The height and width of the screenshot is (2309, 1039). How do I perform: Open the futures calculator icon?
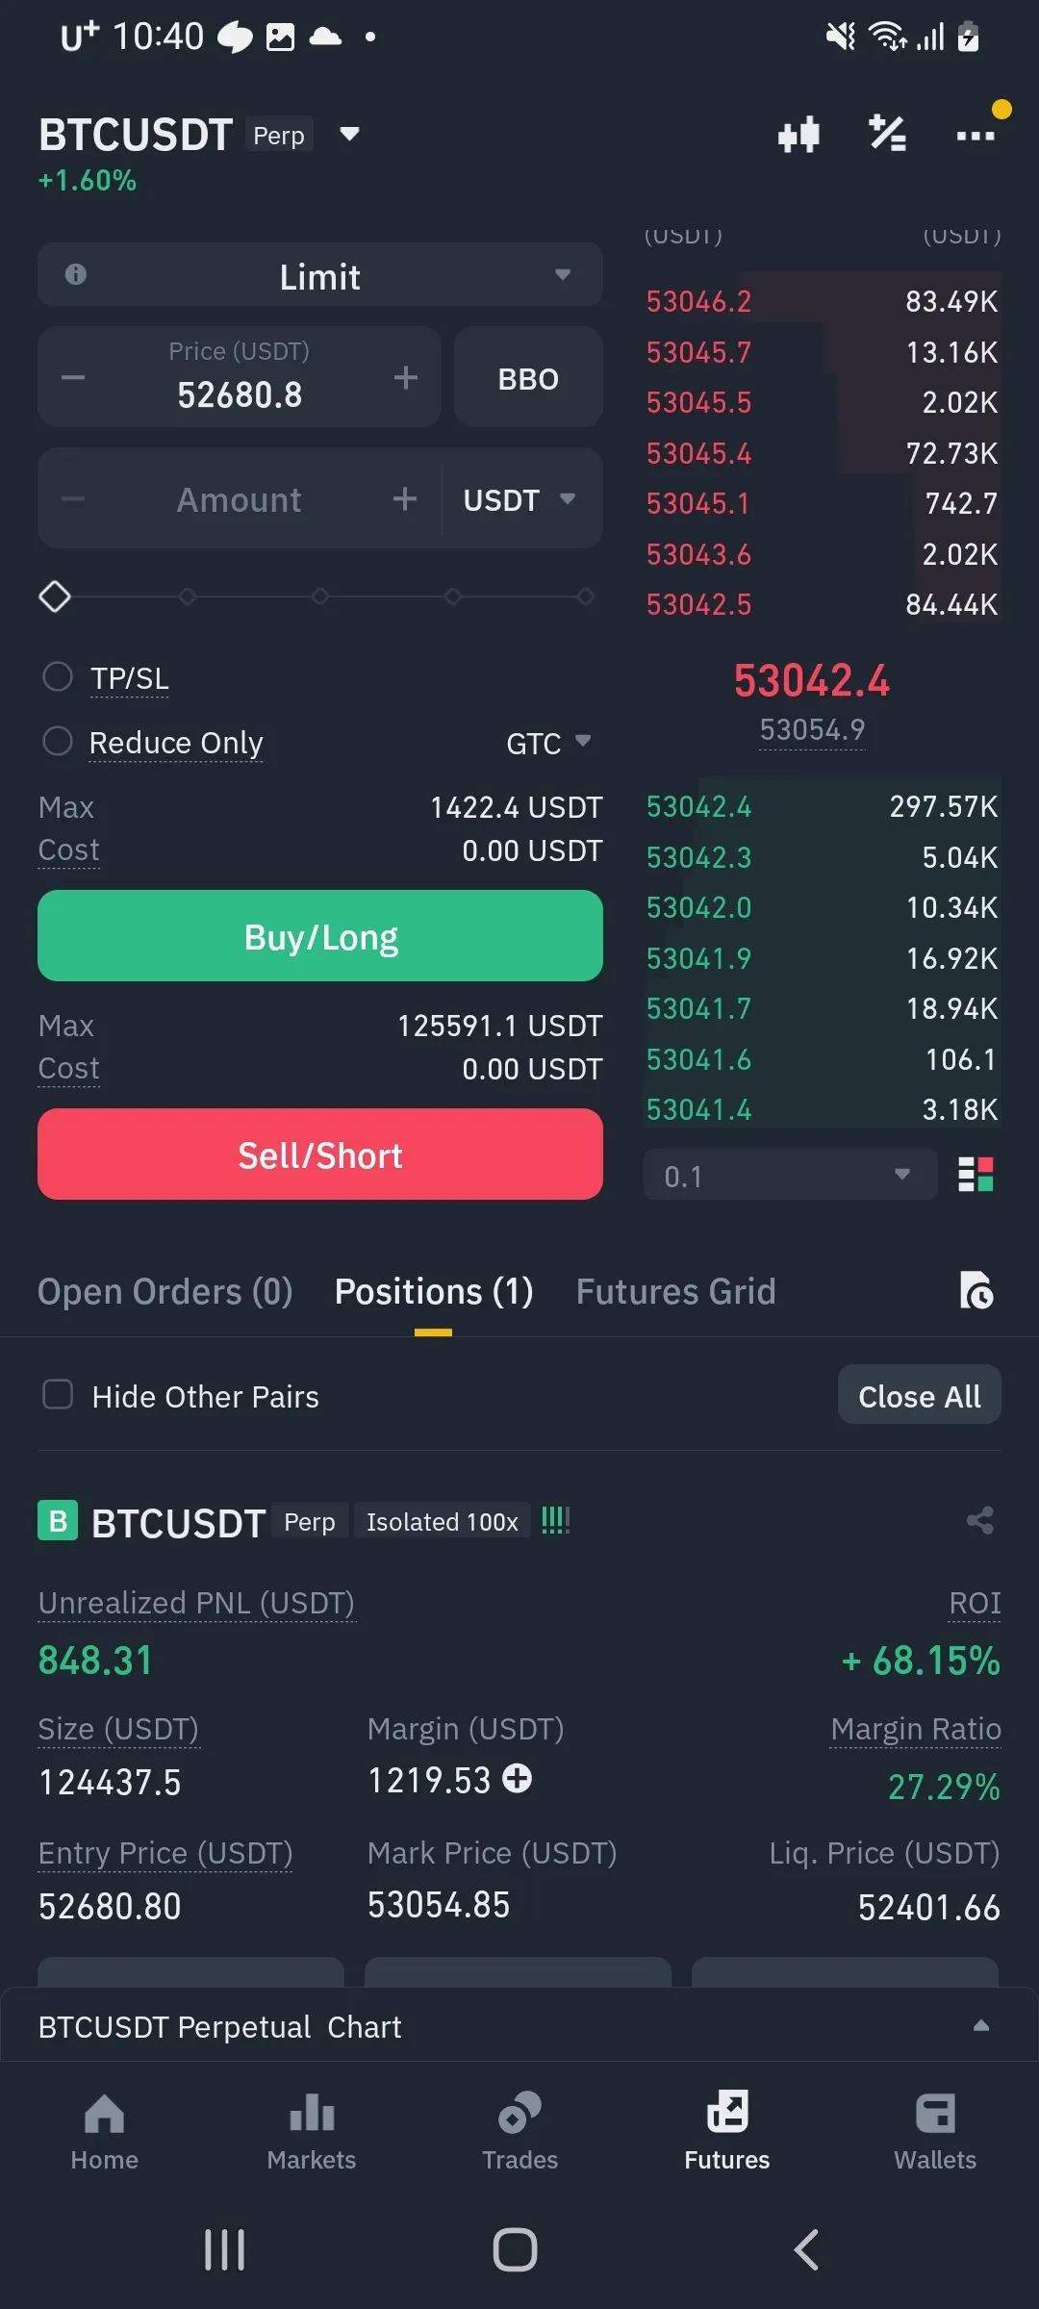click(887, 135)
